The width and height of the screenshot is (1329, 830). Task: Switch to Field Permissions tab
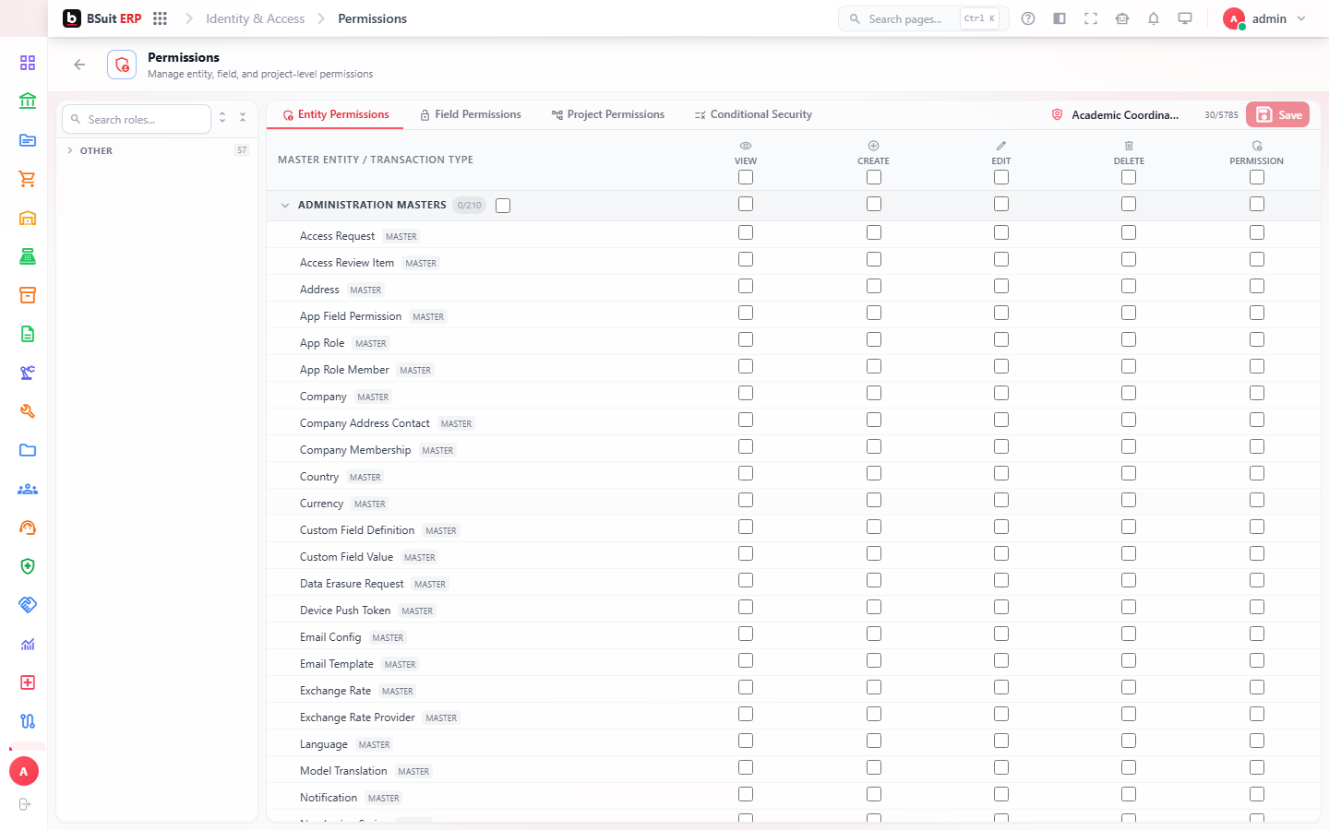pos(471,114)
